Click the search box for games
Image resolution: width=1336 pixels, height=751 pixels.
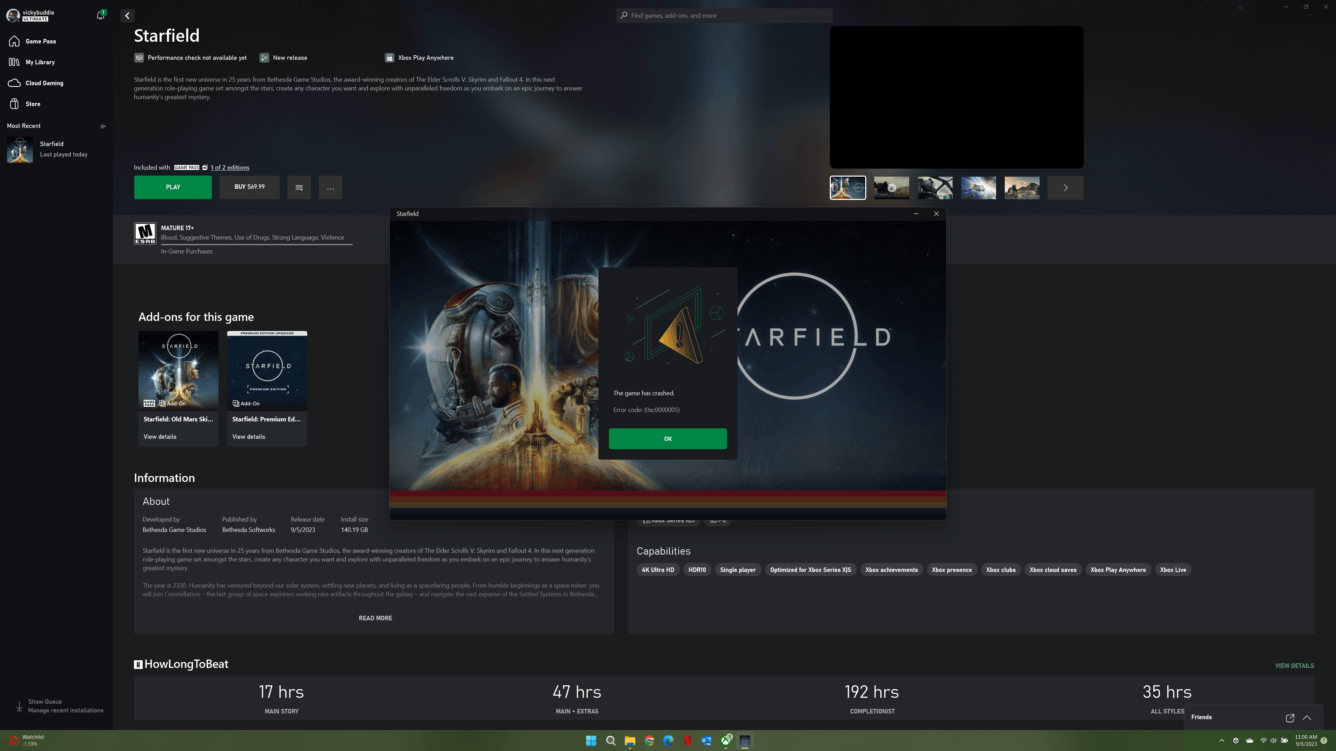pyautogui.click(x=724, y=16)
